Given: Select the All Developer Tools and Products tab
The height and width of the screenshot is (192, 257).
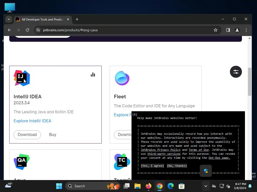Looking at the screenshot, I should pyautogui.click(x=42, y=19).
